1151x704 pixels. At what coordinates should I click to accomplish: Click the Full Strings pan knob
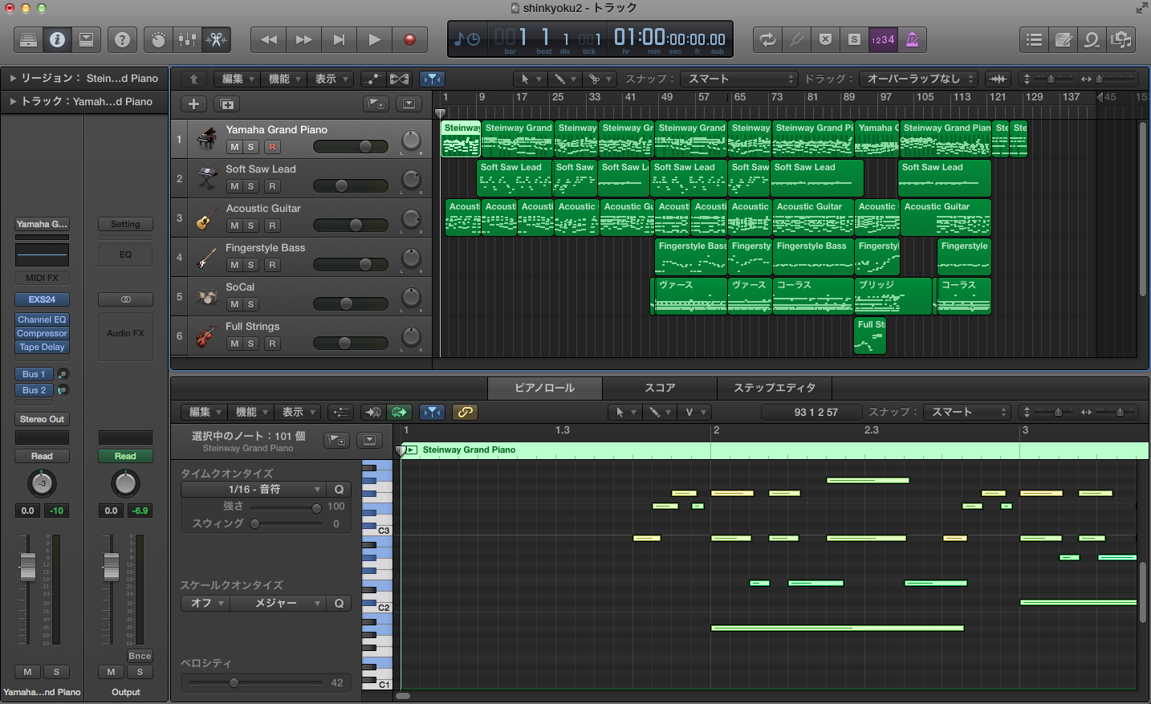pyautogui.click(x=411, y=336)
